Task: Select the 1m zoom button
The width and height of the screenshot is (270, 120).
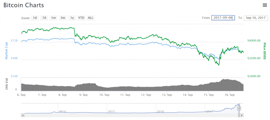Action: (x=53, y=18)
